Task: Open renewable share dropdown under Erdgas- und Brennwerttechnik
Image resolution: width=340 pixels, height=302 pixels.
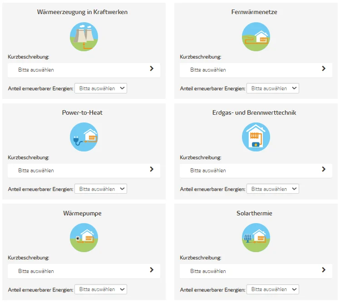Action: 273,189
